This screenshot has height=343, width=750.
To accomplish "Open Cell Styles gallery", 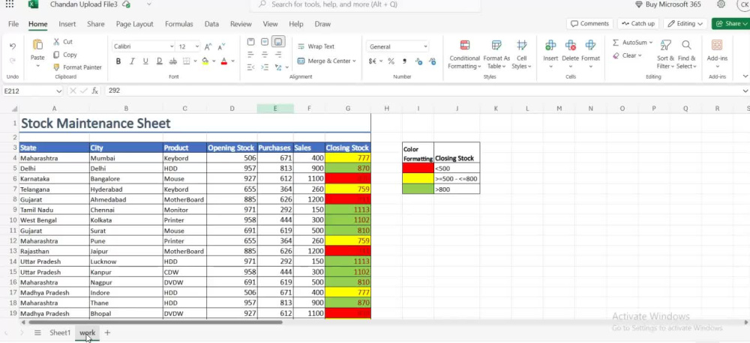I will [x=521, y=55].
